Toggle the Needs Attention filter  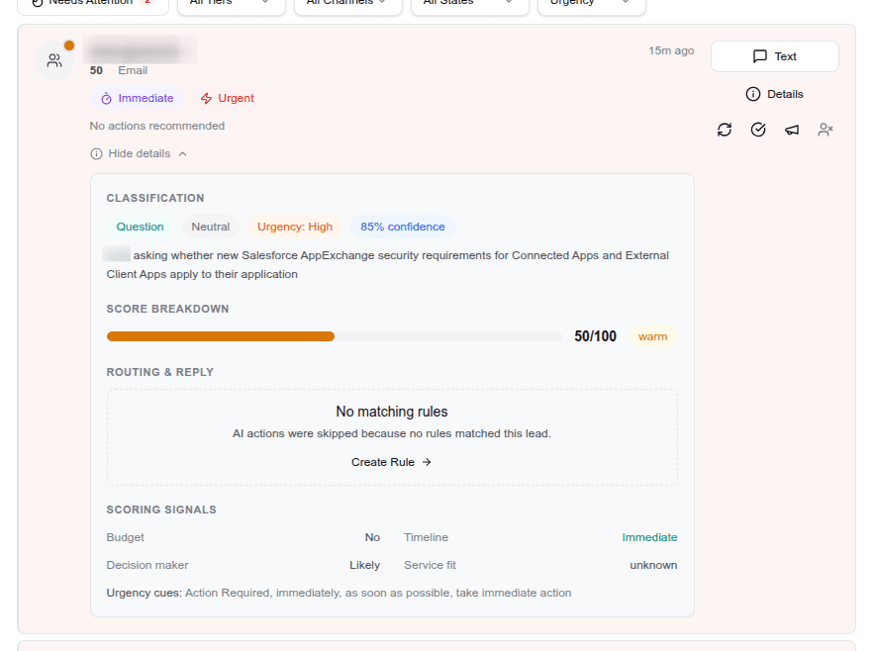91,4
